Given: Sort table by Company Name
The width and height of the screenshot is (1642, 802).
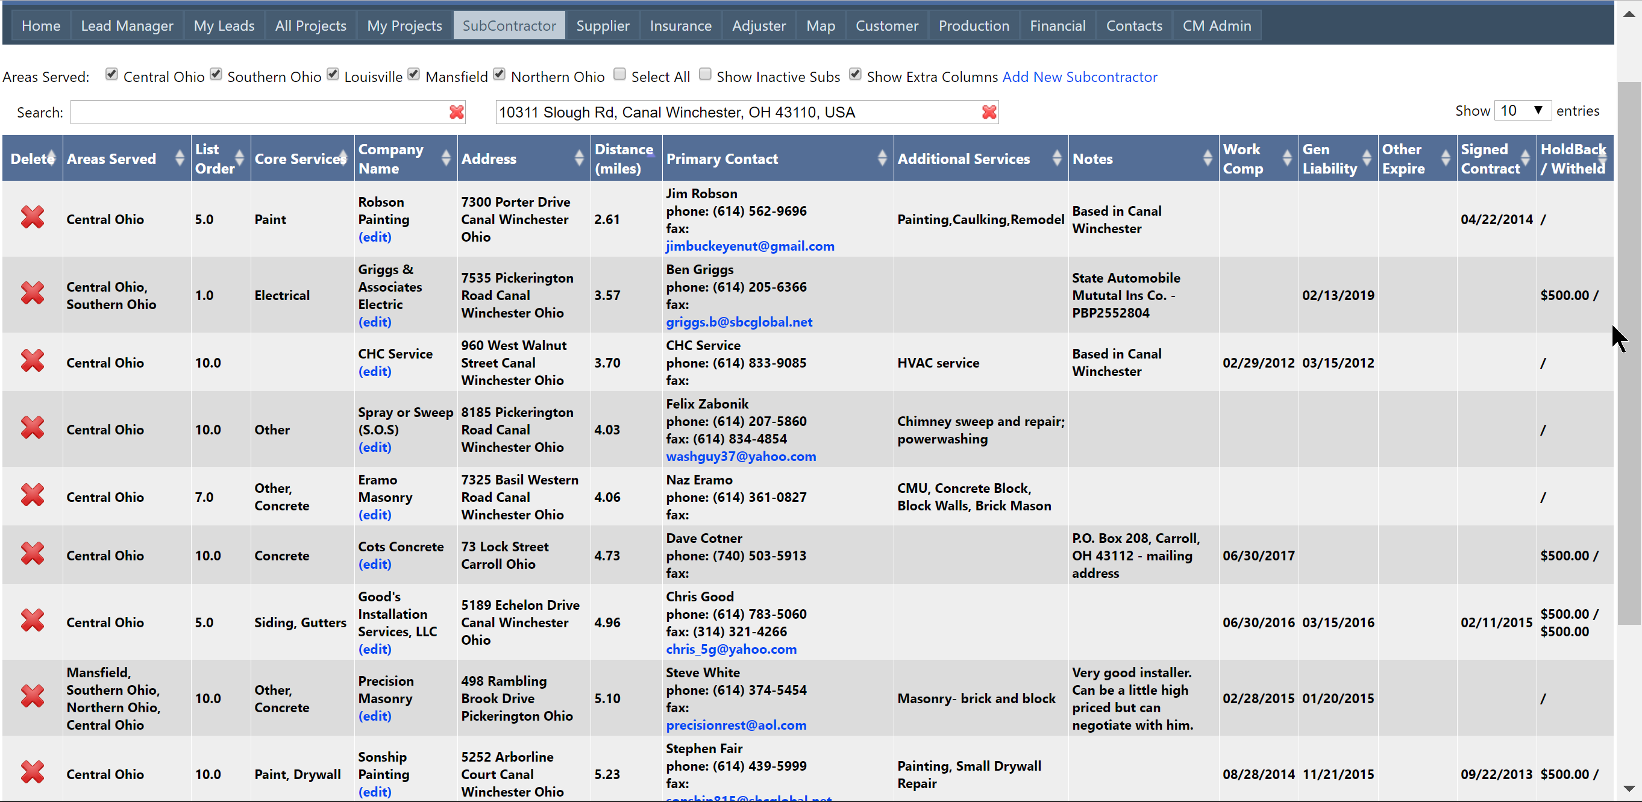Looking at the screenshot, I should point(446,158).
